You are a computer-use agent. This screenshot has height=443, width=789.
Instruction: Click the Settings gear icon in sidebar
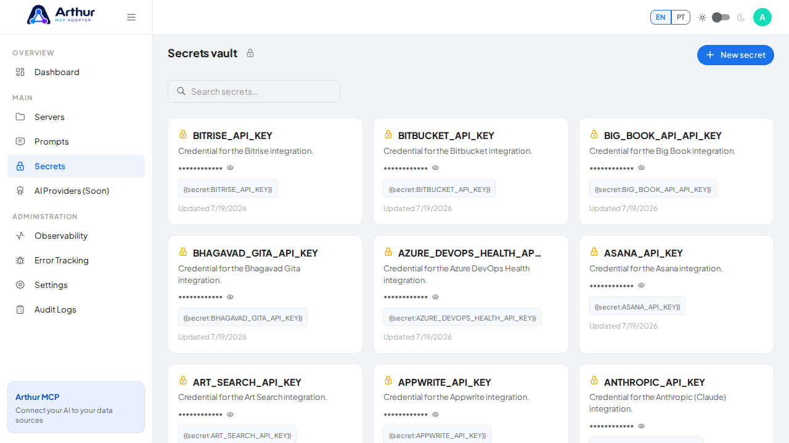tap(20, 285)
